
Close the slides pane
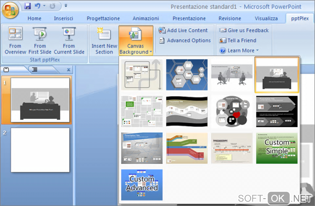click(69, 70)
